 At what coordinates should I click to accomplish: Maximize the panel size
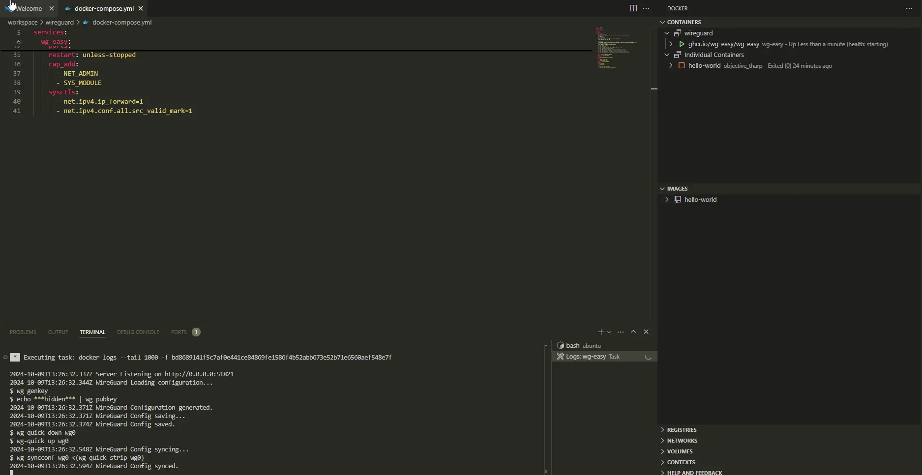pyautogui.click(x=633, y=332)
